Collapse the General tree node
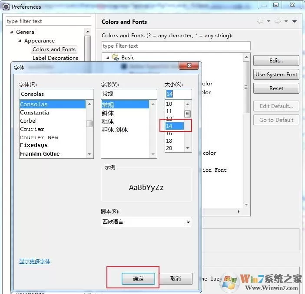 click(x=11, y=32)
